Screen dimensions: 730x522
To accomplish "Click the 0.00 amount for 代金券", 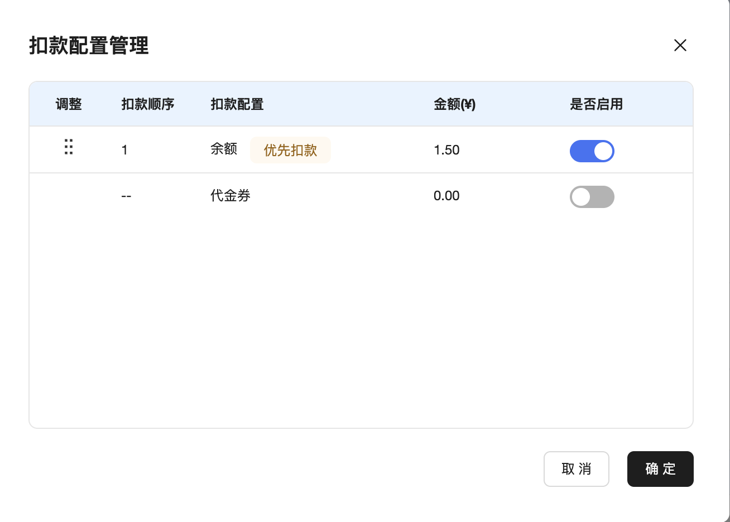I will pos(446,196).
